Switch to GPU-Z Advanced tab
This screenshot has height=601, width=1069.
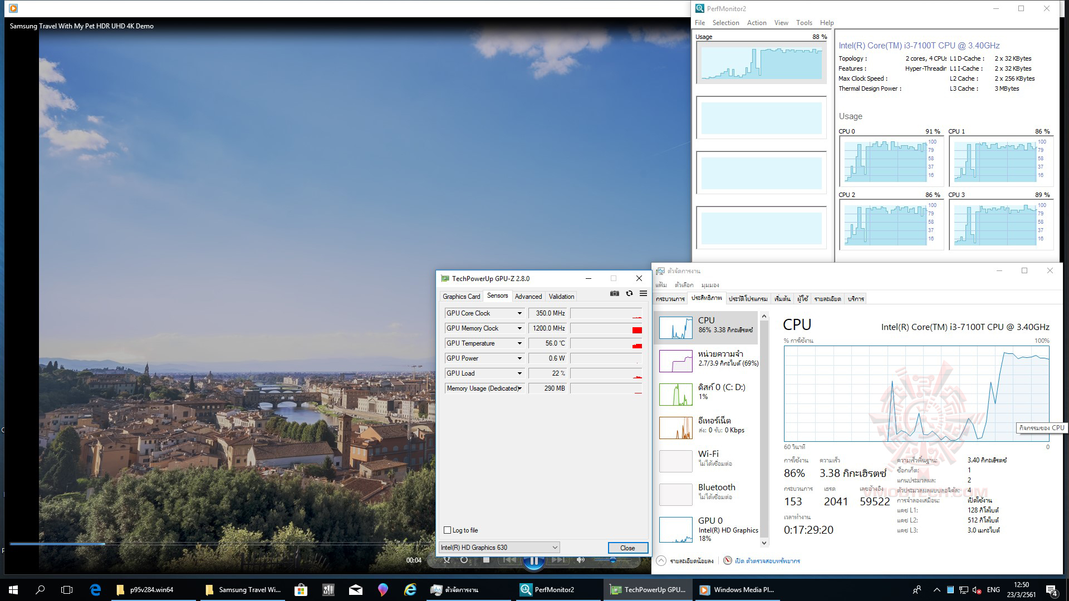[528, 297]
